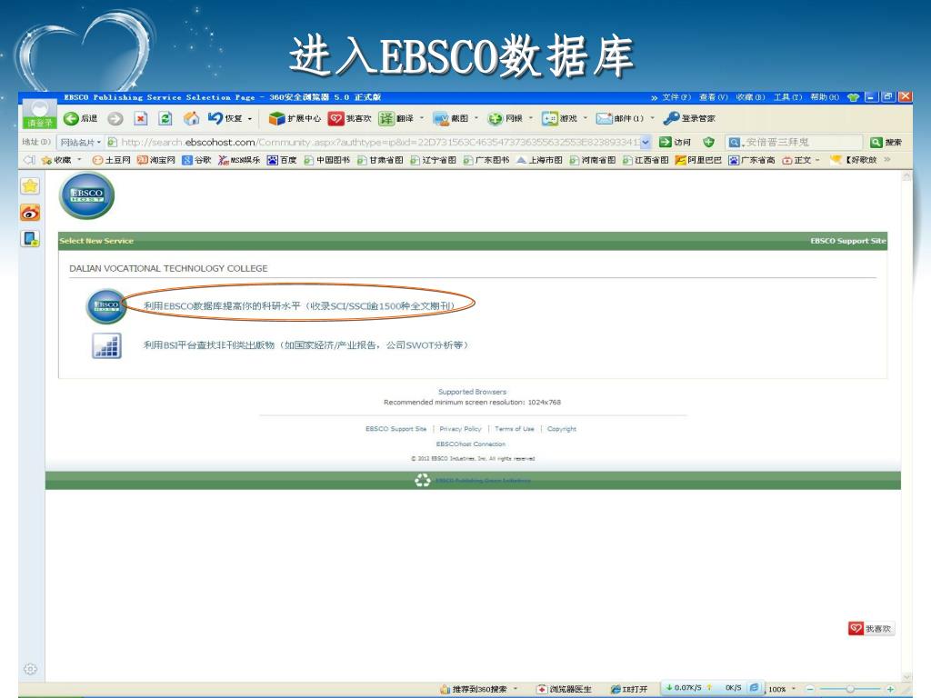
Task: Click the zoom slider handle in status bar
Action: click(850, 689)
